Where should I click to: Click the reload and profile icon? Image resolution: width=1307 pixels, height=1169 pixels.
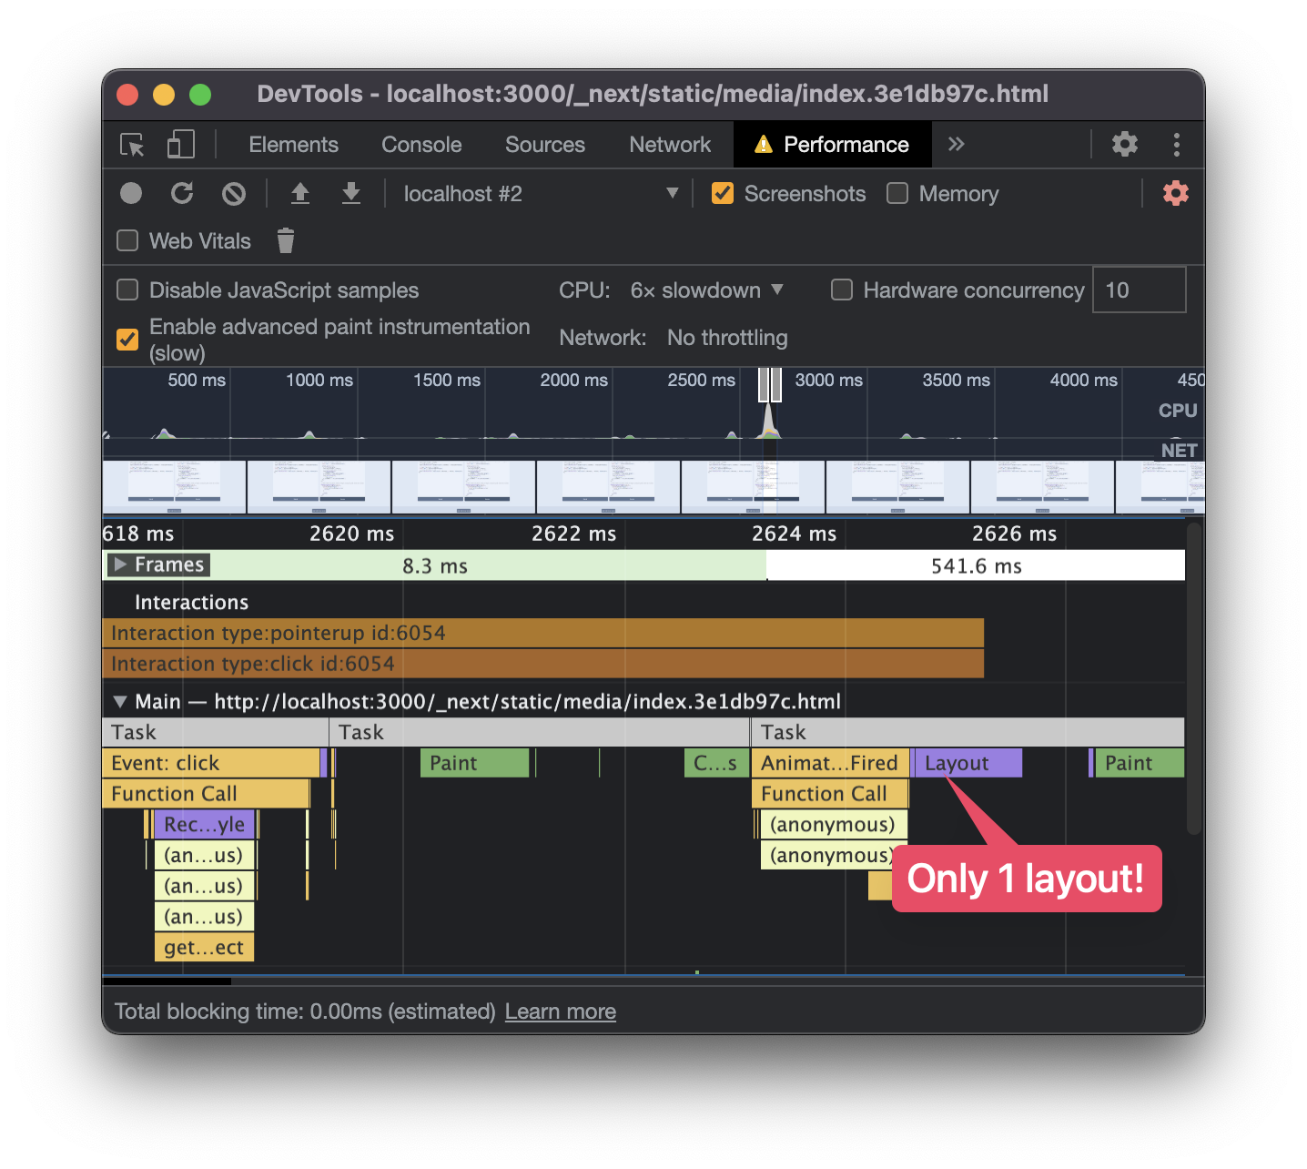(x=182, y=193)
